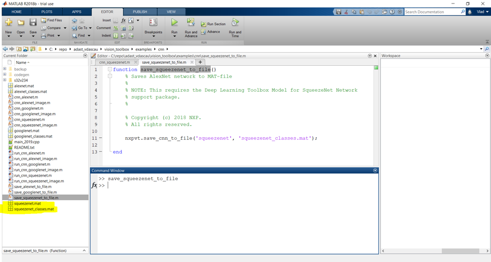Switch to the HOME ribbon tab

[x=17, y=12]
